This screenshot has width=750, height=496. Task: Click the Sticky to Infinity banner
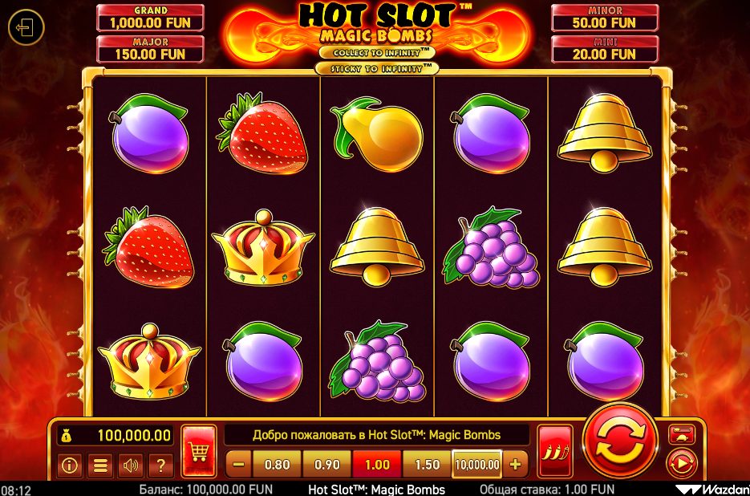[x=377, y=68]
